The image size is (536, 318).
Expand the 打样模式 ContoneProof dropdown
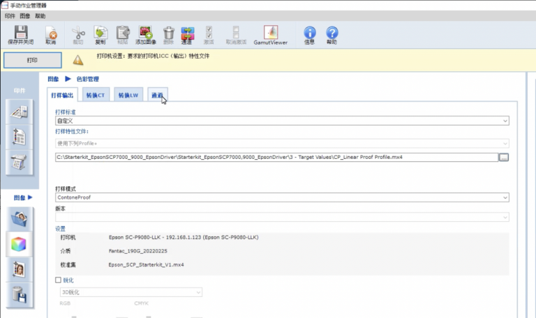click(282, 197)
